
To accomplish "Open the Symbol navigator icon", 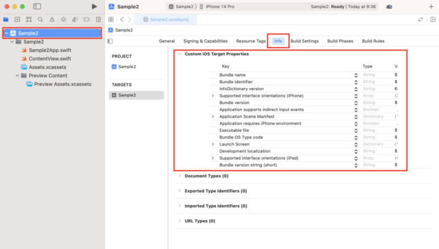I will point(29,19).
